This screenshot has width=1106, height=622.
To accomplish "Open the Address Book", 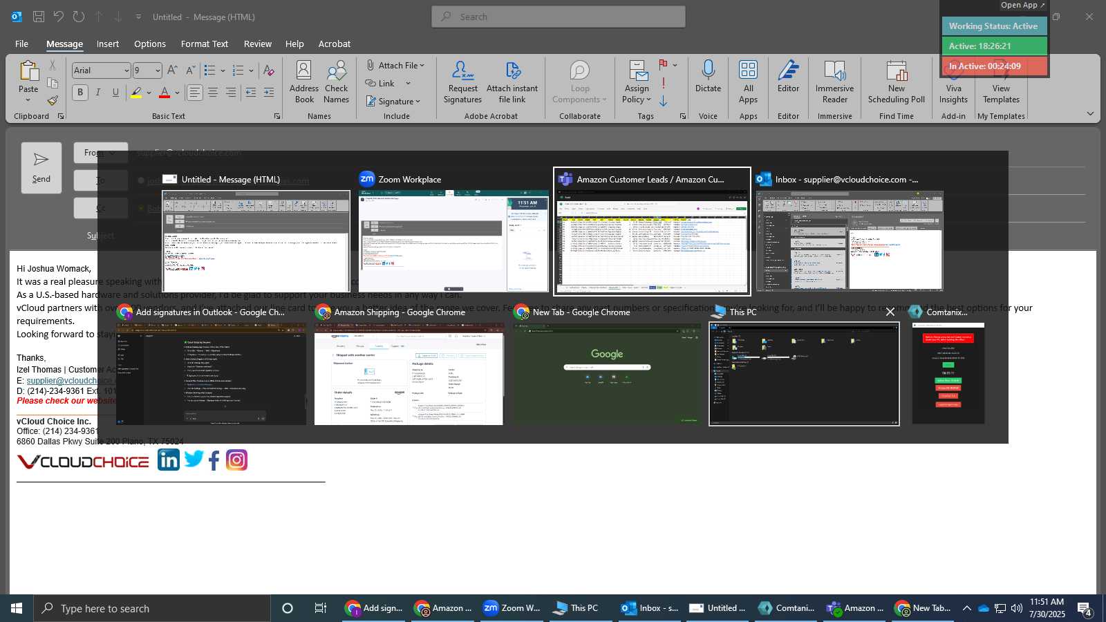I will [304, 82].
